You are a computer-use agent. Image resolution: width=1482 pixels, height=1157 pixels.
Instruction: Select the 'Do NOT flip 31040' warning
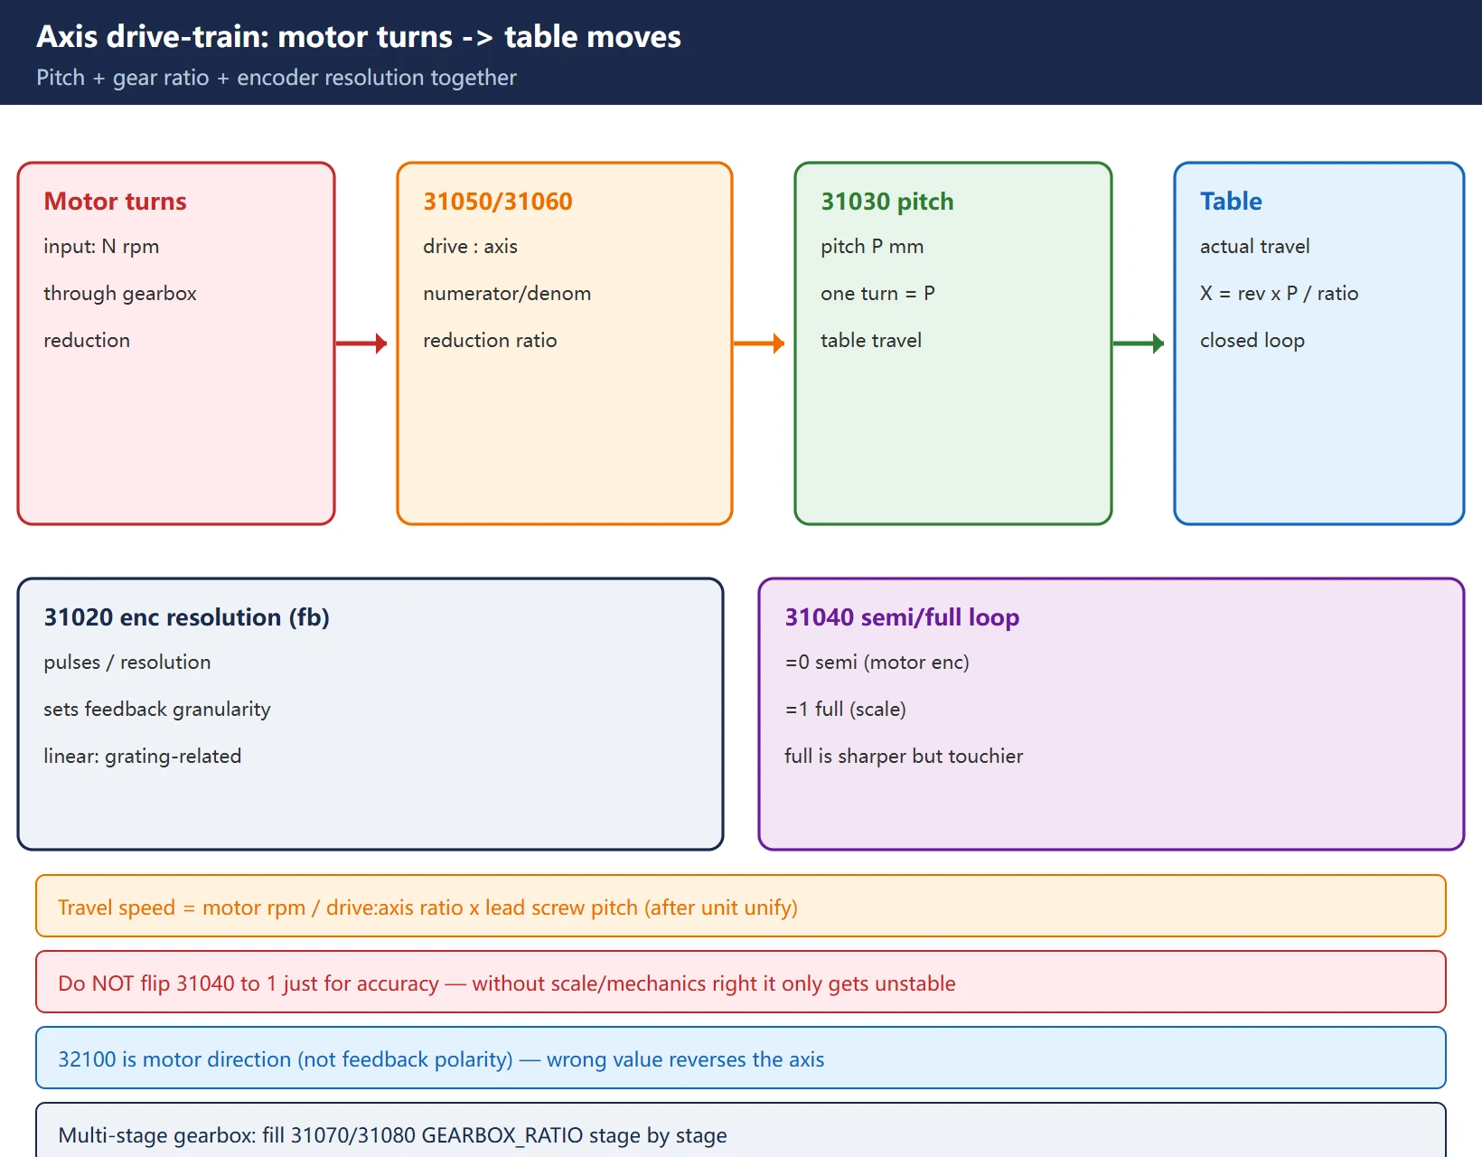point(741,982)
